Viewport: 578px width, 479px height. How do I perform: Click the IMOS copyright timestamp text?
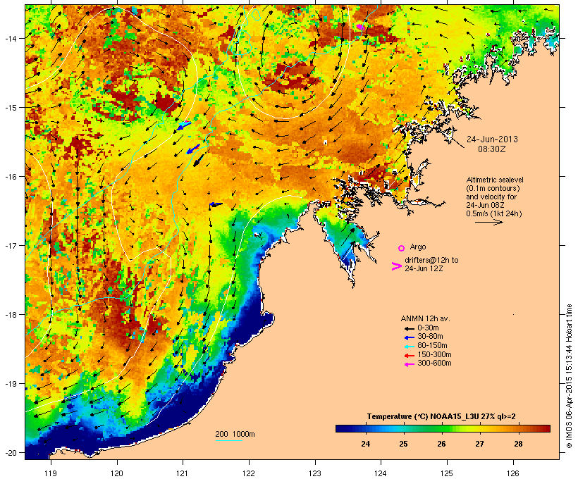click(569, 376)
